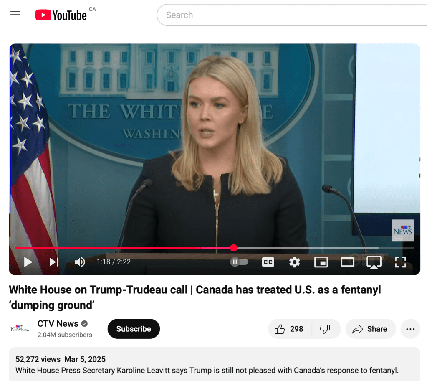Screen dimensions: 427x381
Task: Cast video with the AirPlay icon
Action: pyautogui.click(x=374, y=262)
